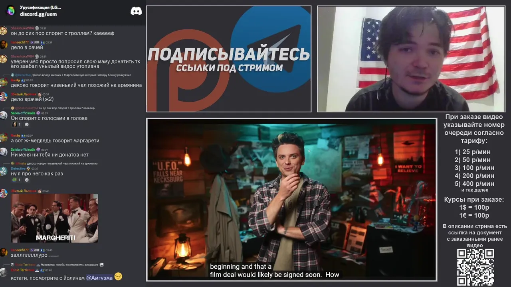Viewport: 511px width, 287px height.
Task: Open Shakshuka1984 username above 'он до сих пор спорит'
Action: pos(22,28)
